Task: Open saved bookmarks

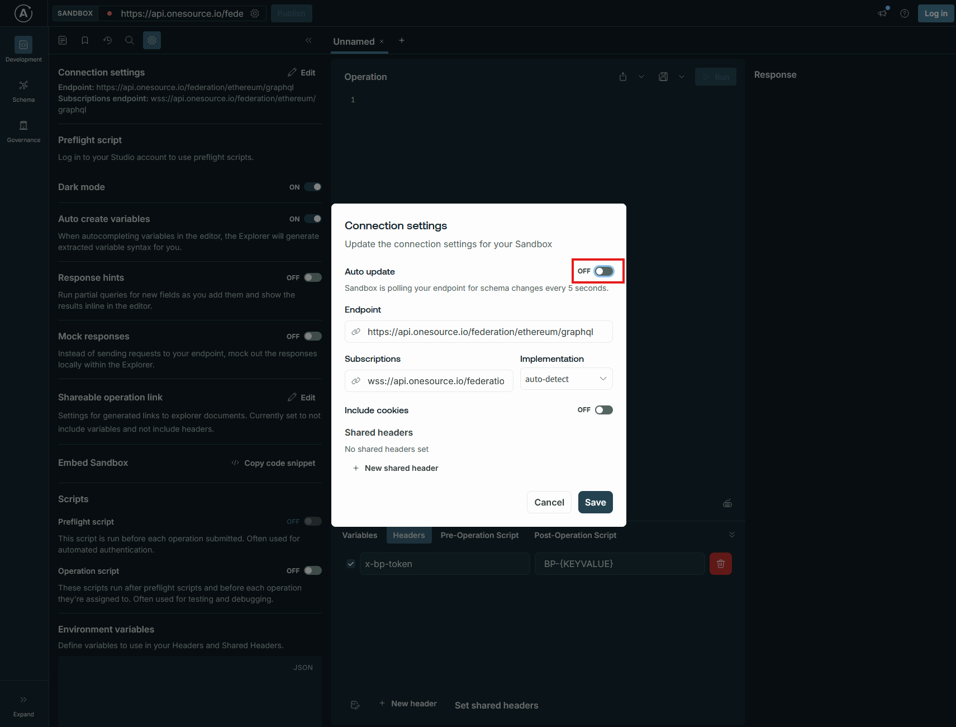Action: (84, 40)
